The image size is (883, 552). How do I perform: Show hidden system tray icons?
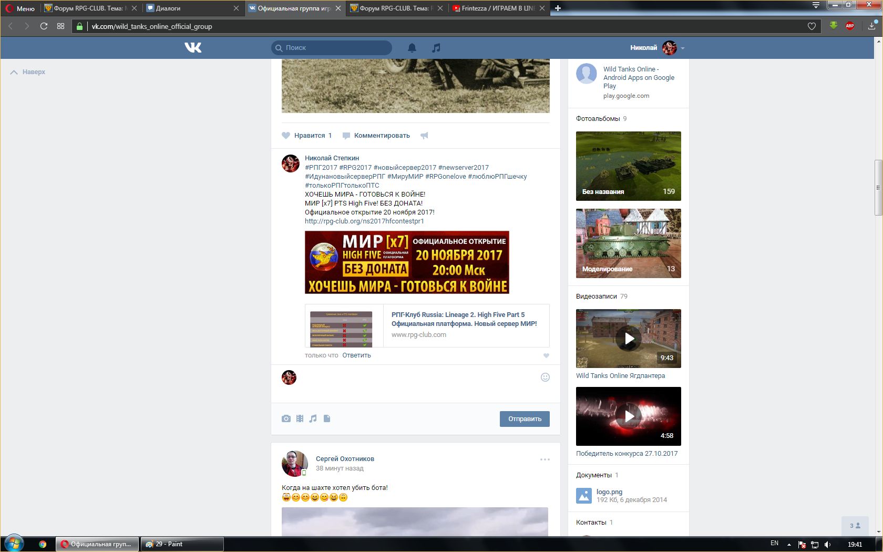(789, 544)
